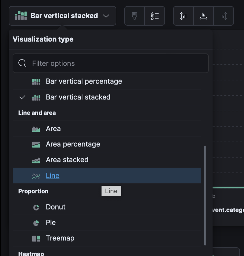Click the paintbrush visual options icon
Viewport: 244px width, 256px height.
[134, 16]
